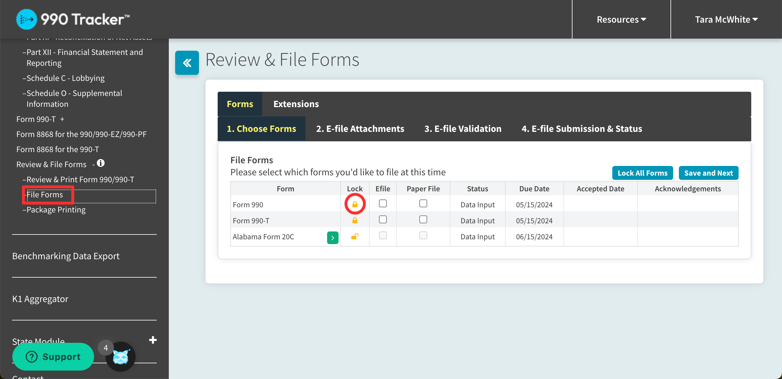The height and width of the screenshot is (379, 782).
Task: Click the unlocked icon for Alabama Form 20C
Action: click(x=355, y=237)
